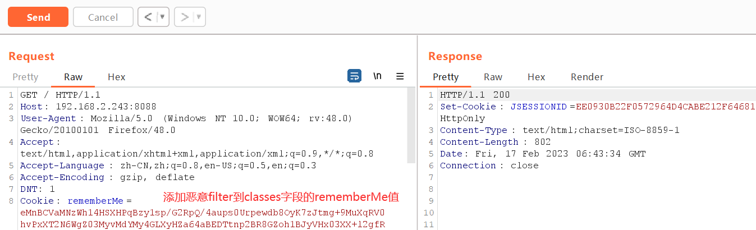Open the Hex tab in Response panel
Screen dimensions: 756x230
tap(536, 77)
